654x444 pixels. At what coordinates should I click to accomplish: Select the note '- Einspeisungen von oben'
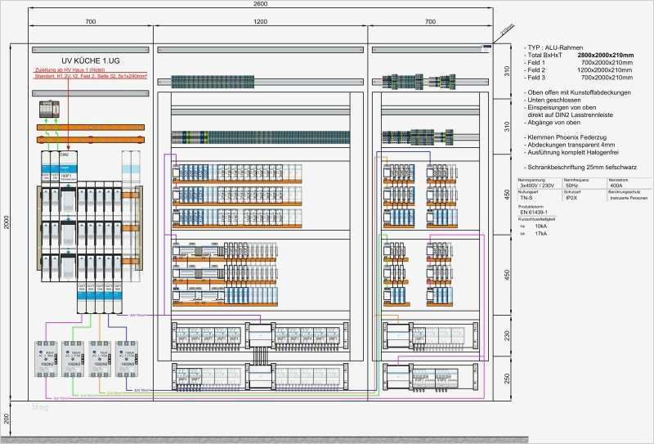[560, 108]
